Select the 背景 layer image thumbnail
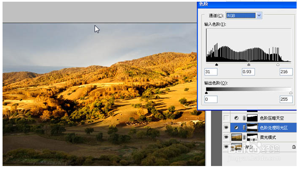 pos(237,146)
